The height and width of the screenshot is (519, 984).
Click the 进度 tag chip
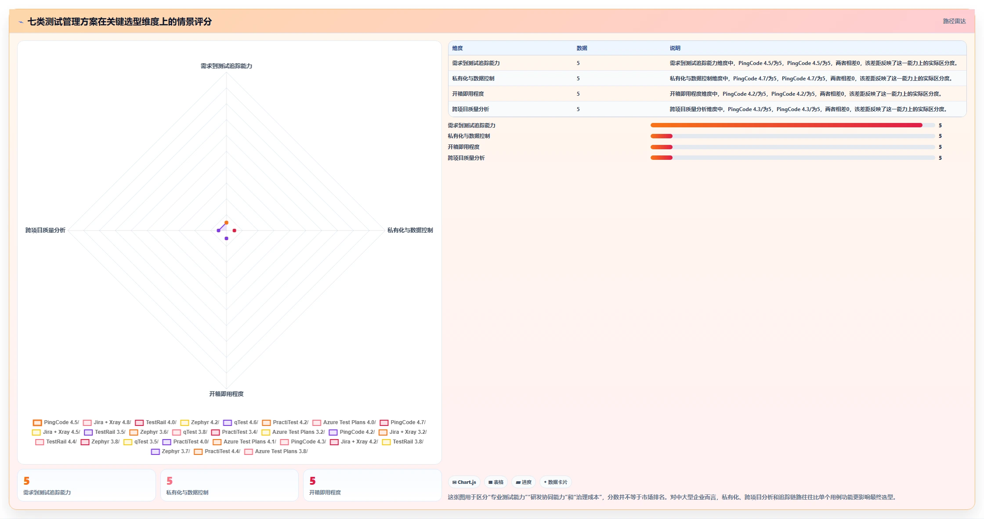(524, 482)
